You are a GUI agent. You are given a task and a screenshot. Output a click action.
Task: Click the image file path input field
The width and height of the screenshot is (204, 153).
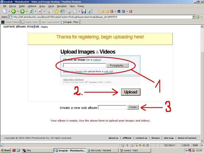pyautogui.click(x=84, y=65)
